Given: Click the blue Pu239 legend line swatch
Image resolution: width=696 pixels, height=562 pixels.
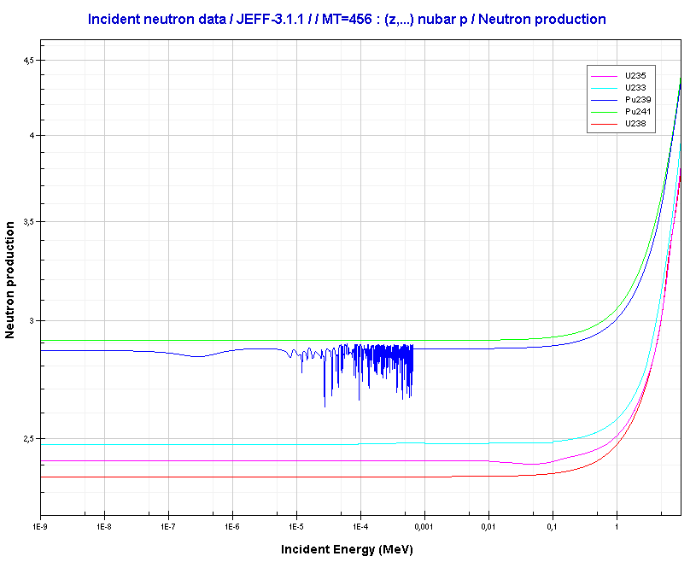Looking at the screenshot, I should pos(605,101).
